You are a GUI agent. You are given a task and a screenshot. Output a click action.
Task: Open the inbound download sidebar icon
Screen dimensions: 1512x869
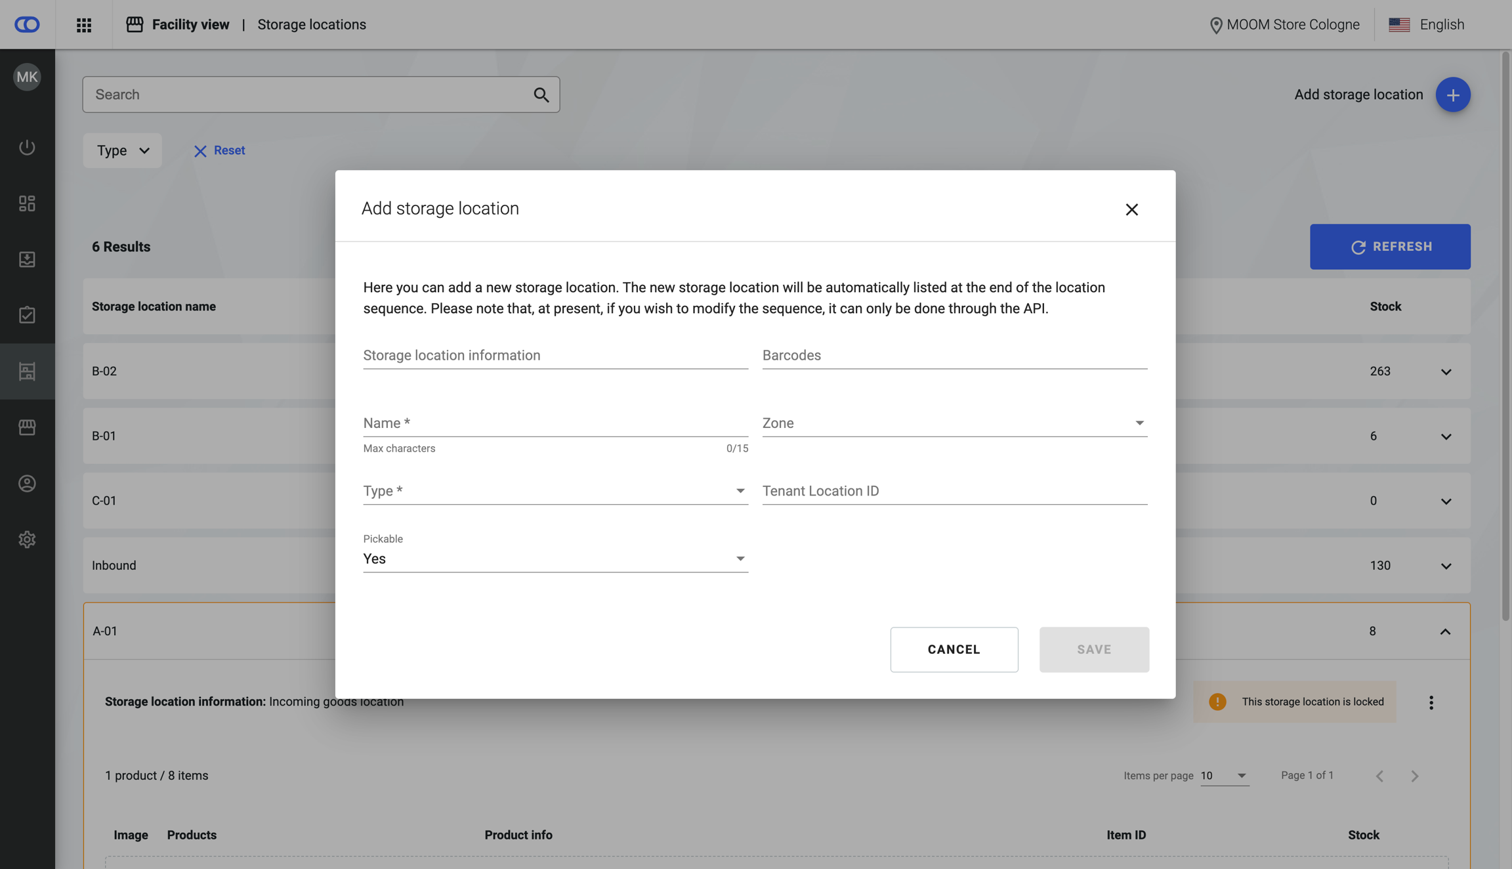point(27,259)
